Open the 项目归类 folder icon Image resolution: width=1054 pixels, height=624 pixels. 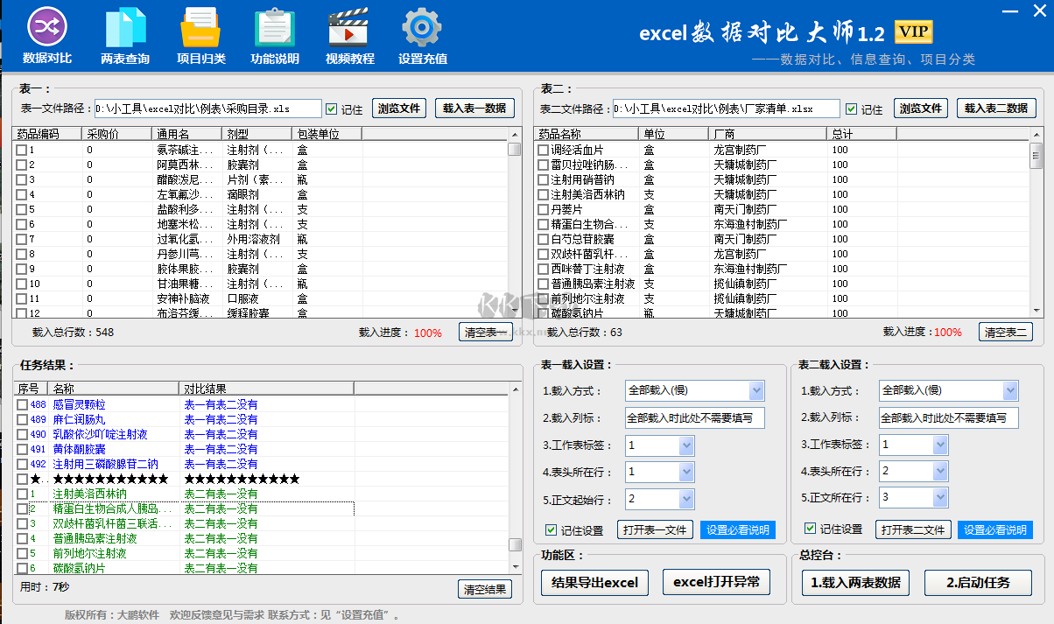tap(200, 26)
